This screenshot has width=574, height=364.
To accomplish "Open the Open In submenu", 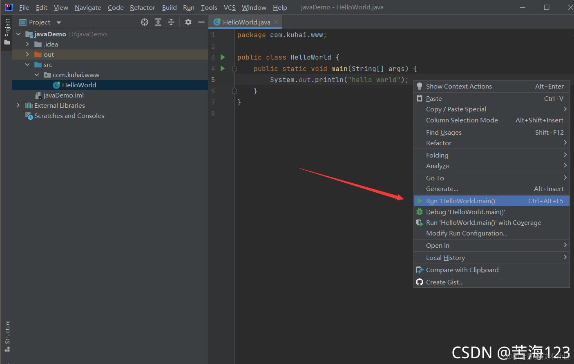I will [x=492, y=245].
